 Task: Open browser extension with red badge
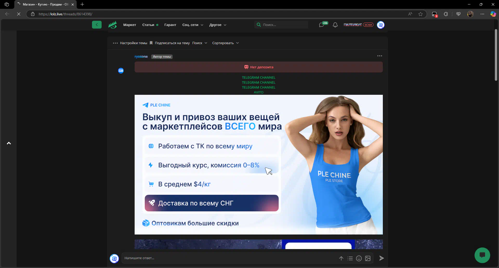tap(435, 14)
